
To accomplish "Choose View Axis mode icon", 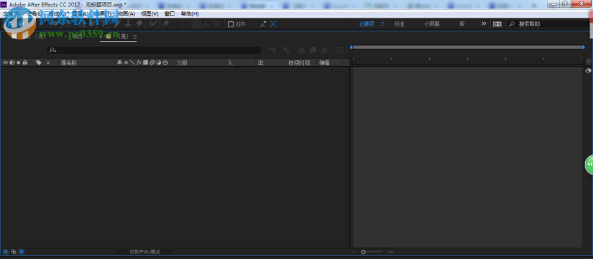I will (x=216, y=24).
